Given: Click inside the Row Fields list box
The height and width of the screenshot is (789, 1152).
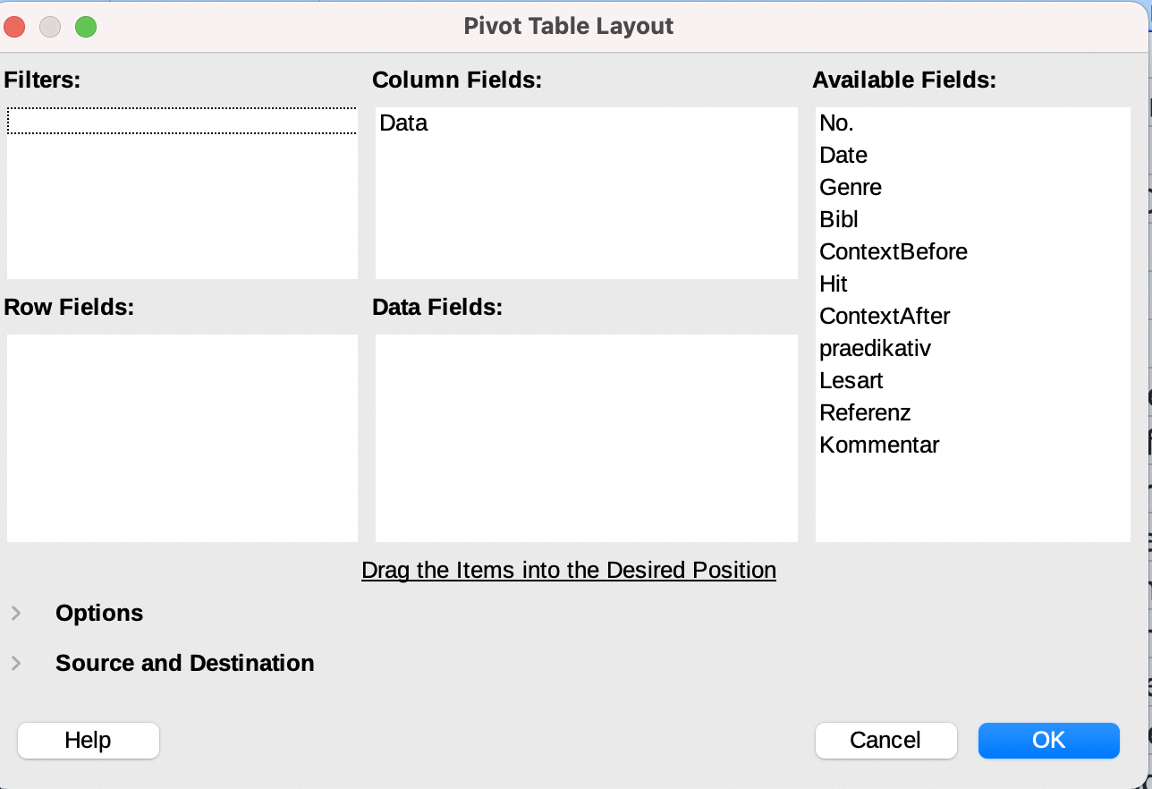Looking at the screenshot, I should pyautogui.click(x=182, y=438).
